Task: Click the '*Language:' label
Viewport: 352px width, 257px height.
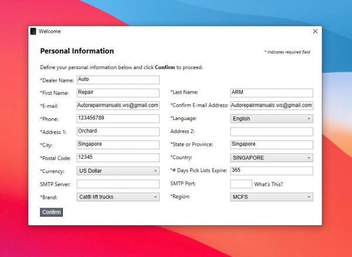Action: (x=184, y=118)
